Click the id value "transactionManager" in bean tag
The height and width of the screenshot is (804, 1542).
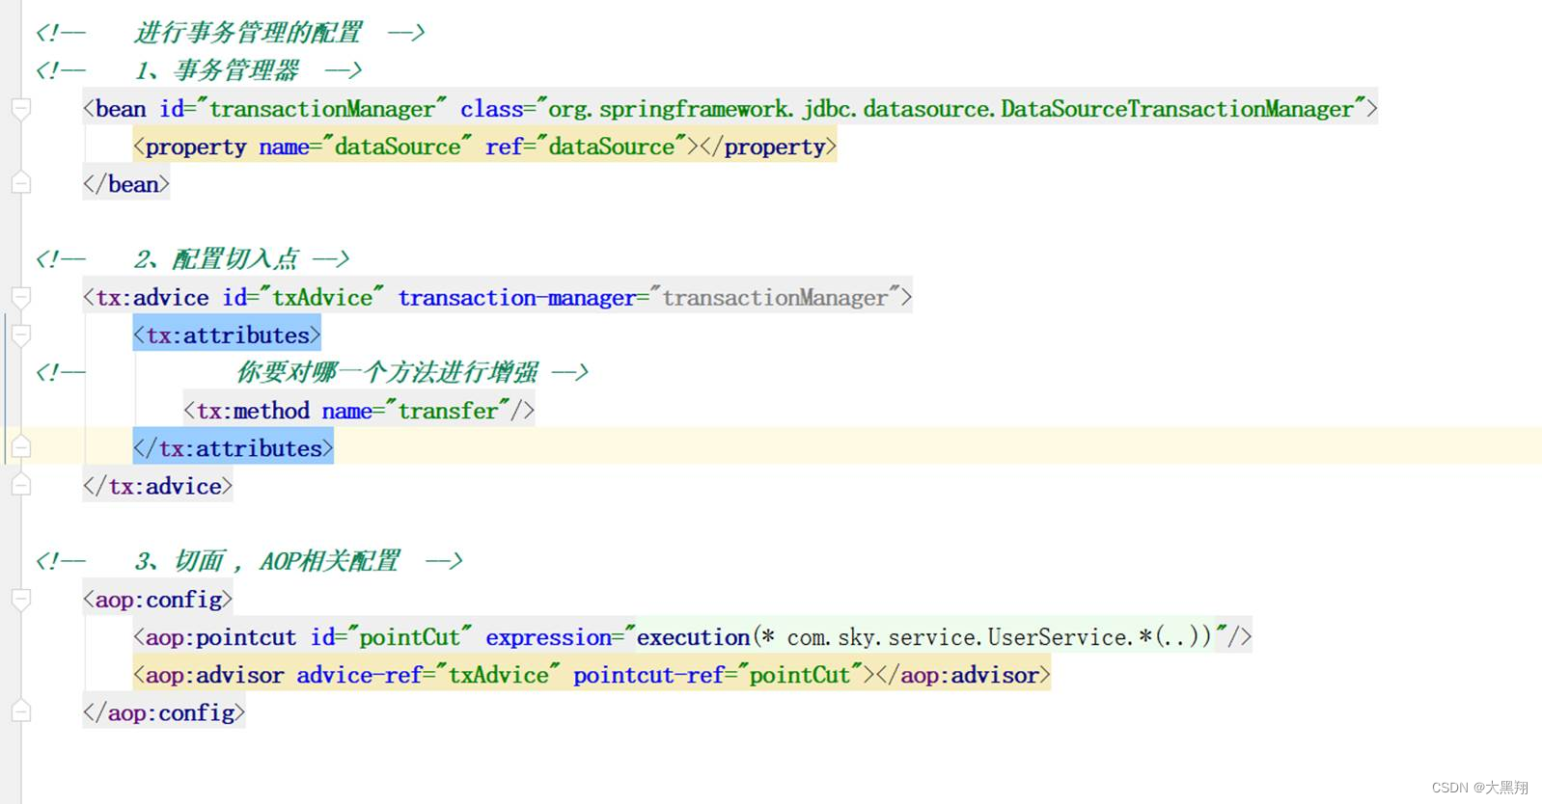322,109
